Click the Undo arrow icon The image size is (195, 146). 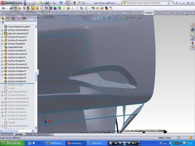pyautogui.click(x=61, y=3)
